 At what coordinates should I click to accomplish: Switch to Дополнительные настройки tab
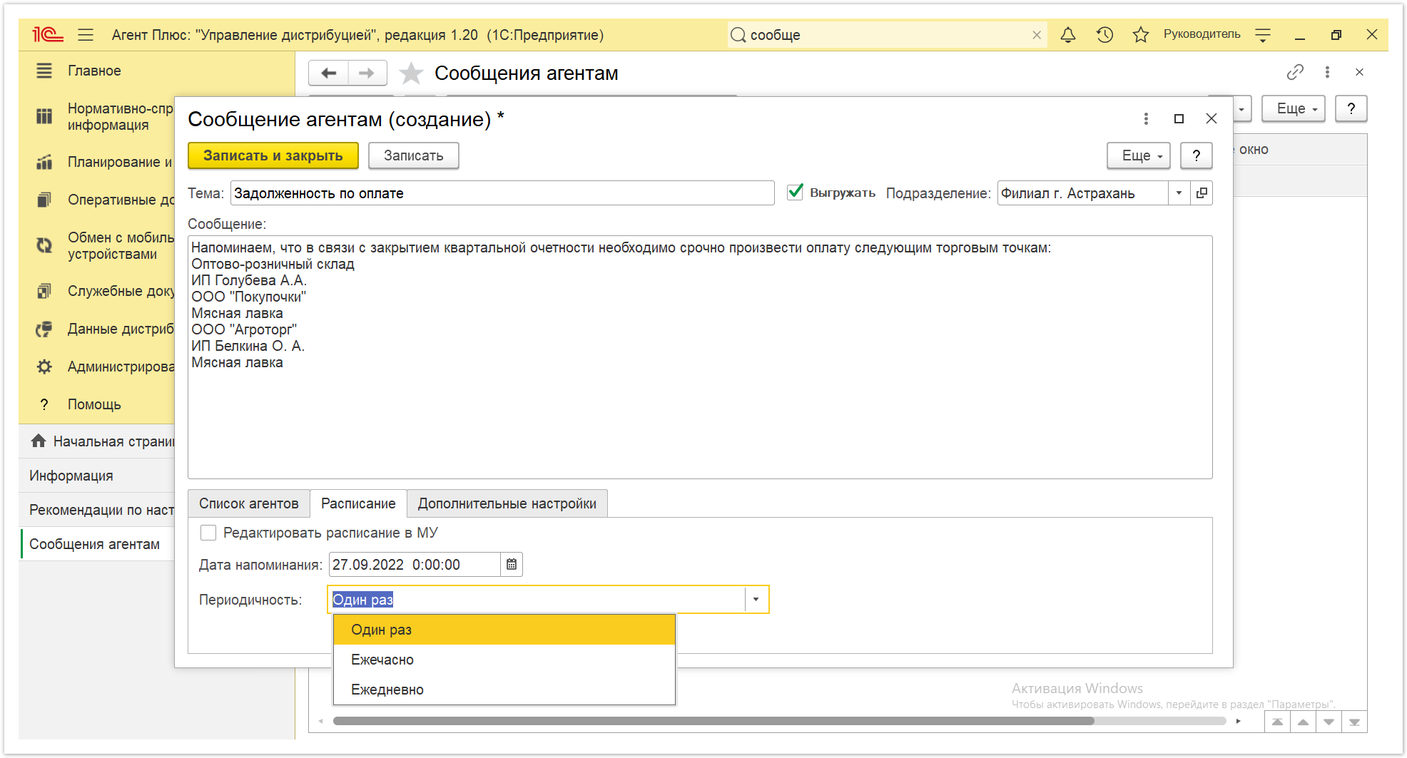(507, 503)
